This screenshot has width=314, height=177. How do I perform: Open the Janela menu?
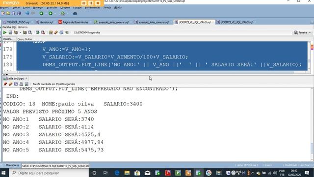(107, 7)
